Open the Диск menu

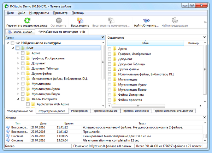[x=10, y=13]
